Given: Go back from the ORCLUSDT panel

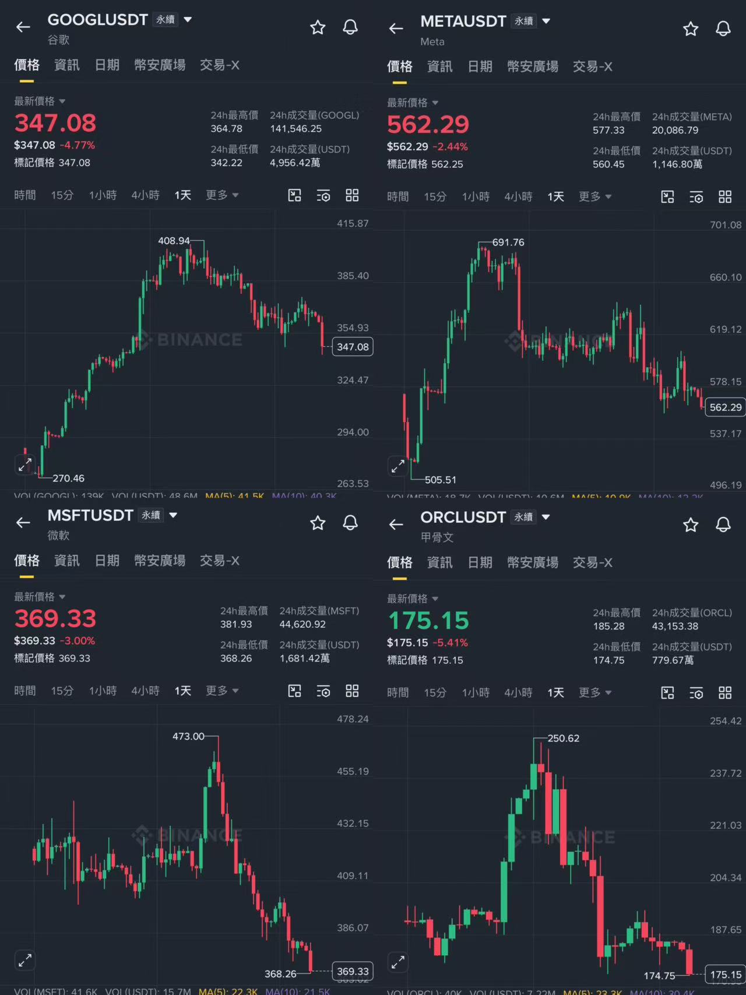Looking at the screenshot, I should coord(396,525).
